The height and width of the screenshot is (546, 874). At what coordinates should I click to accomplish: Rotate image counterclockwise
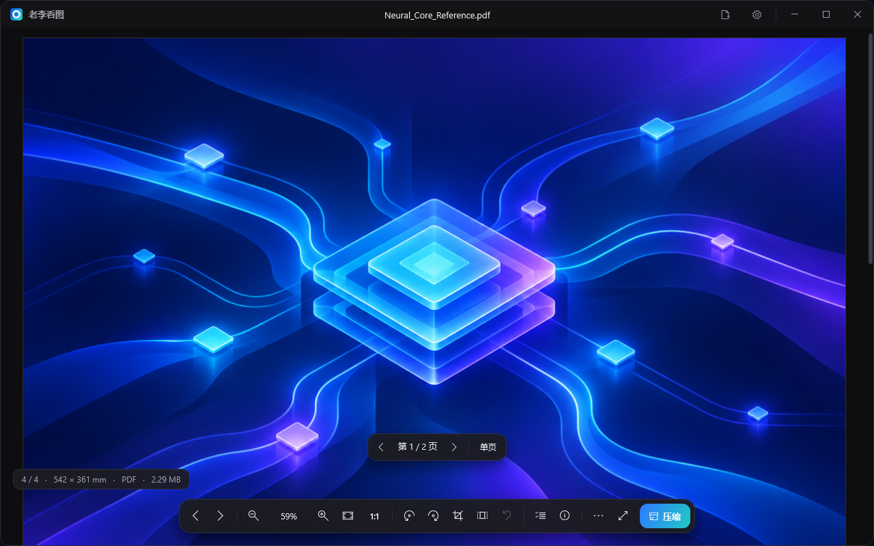(409, 516)
